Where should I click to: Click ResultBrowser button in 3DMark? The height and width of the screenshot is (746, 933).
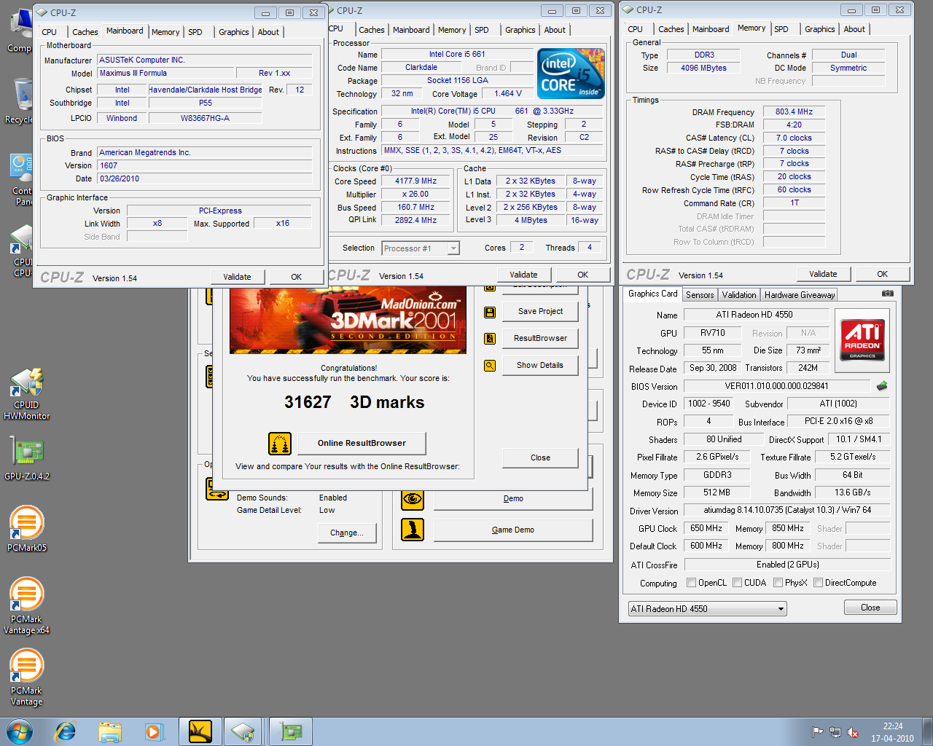point(540,339)
